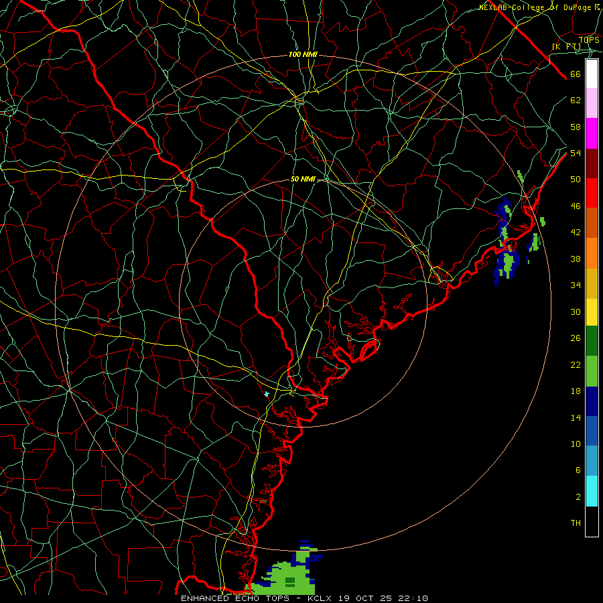Click the '46' legend value
Viewport: 603px width, 603px height.
[576, 206]
